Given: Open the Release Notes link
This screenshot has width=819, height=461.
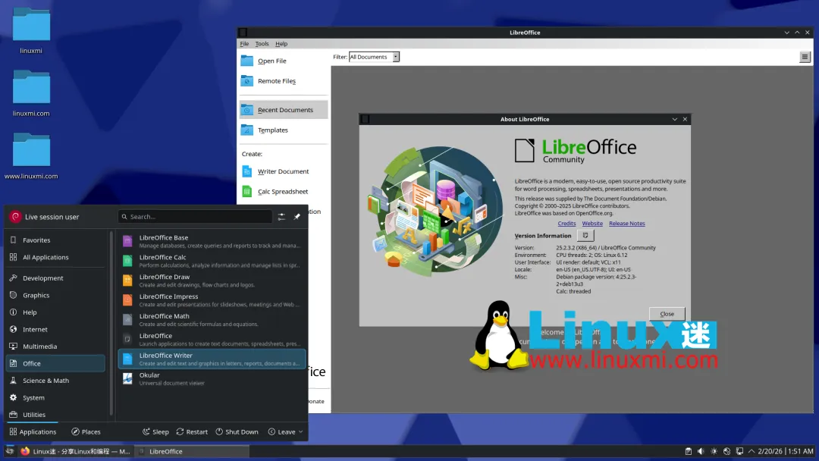Looking at the screenshot, I should 627,224.
